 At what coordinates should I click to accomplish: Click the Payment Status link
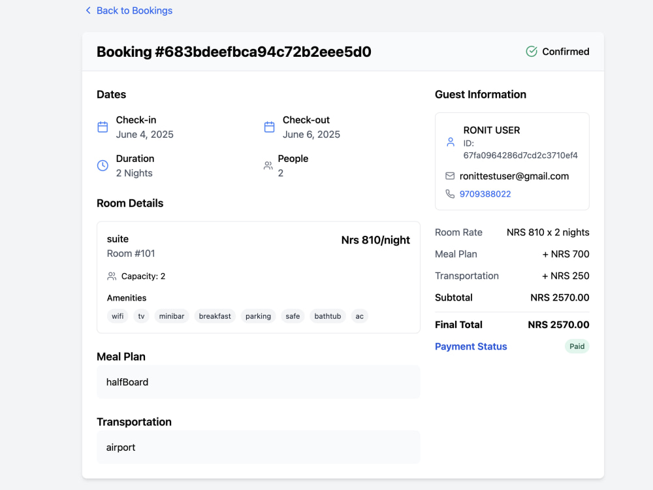tap(471, 347)
